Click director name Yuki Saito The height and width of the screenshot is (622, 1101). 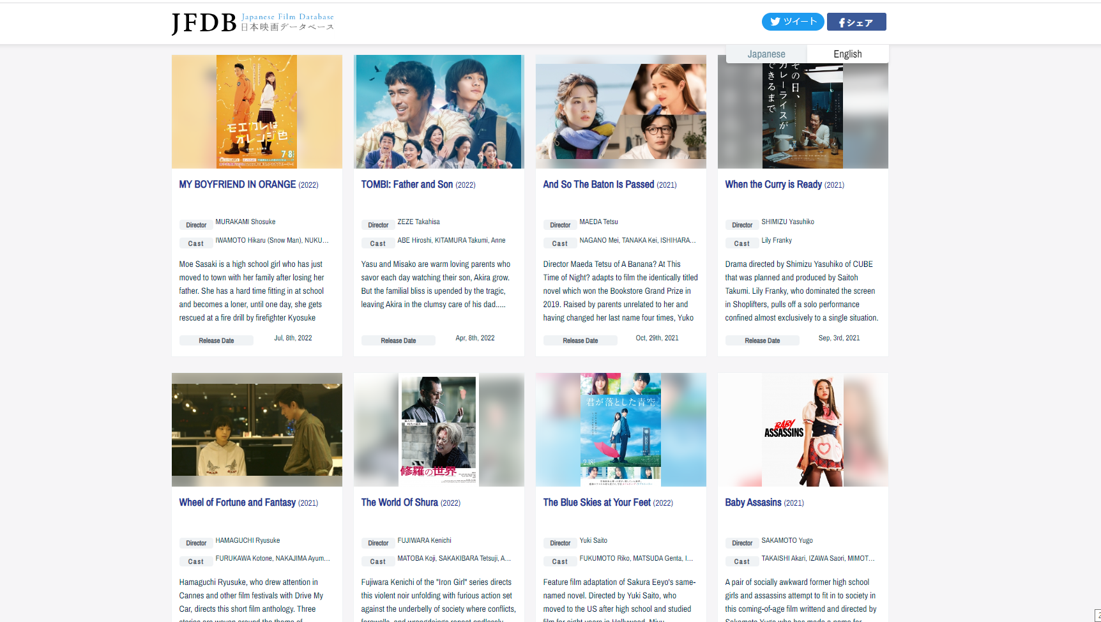593,540
